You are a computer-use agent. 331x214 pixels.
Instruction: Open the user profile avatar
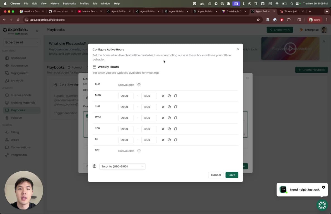[x=324, y=30]
